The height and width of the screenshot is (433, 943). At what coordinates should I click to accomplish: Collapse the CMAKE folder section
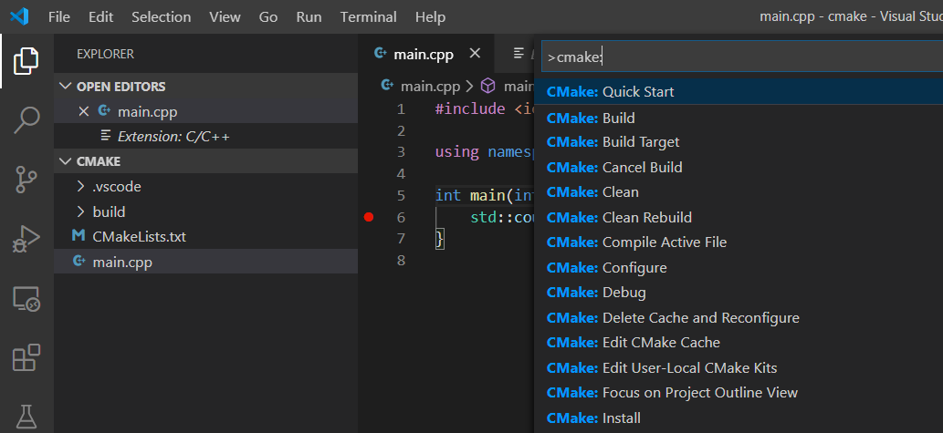pyautogui.click(x=65, y=161)
